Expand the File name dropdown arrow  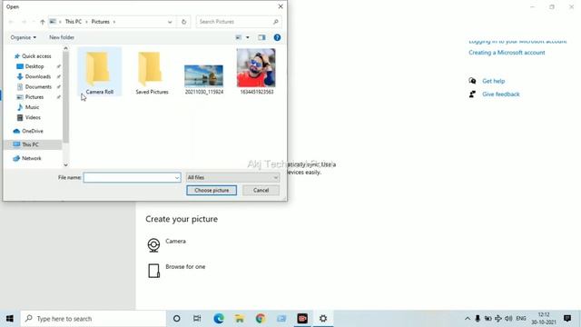click(x=177, y=178)
